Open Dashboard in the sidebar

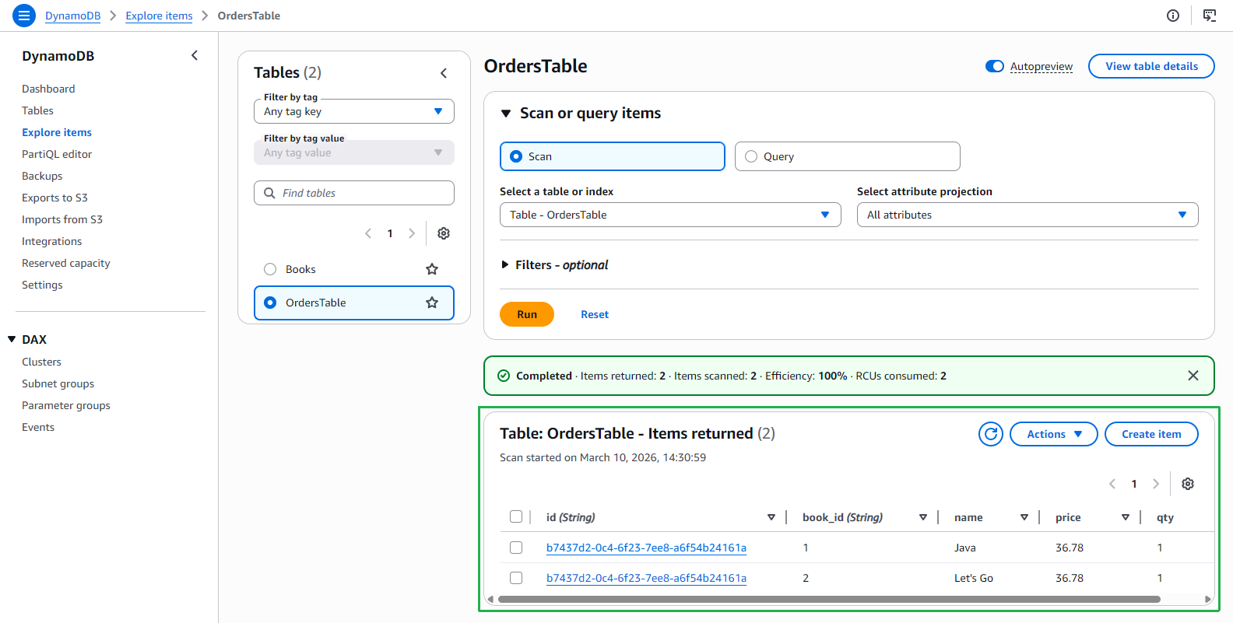click(48, 89)
